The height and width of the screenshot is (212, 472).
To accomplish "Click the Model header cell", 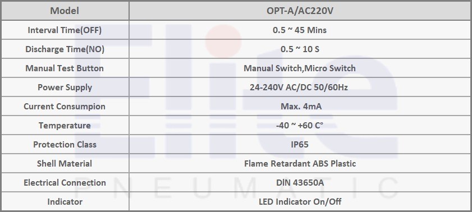I will pos(65,11).
